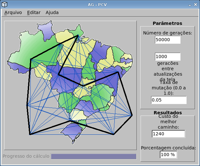Click the cube window menu icon
The height and width of the screenshot is (166, 200).
(x=4, y=4)
